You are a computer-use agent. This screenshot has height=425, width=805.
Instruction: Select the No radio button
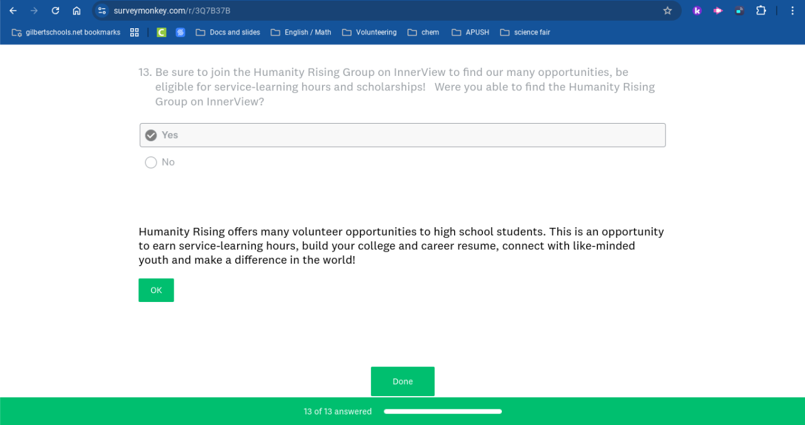point(151,163)
